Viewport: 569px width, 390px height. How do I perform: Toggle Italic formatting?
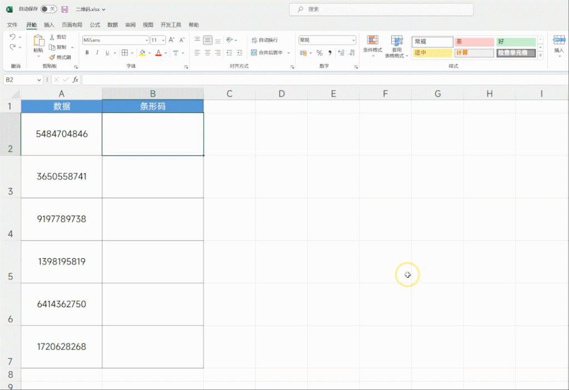(x=97, y=53)
